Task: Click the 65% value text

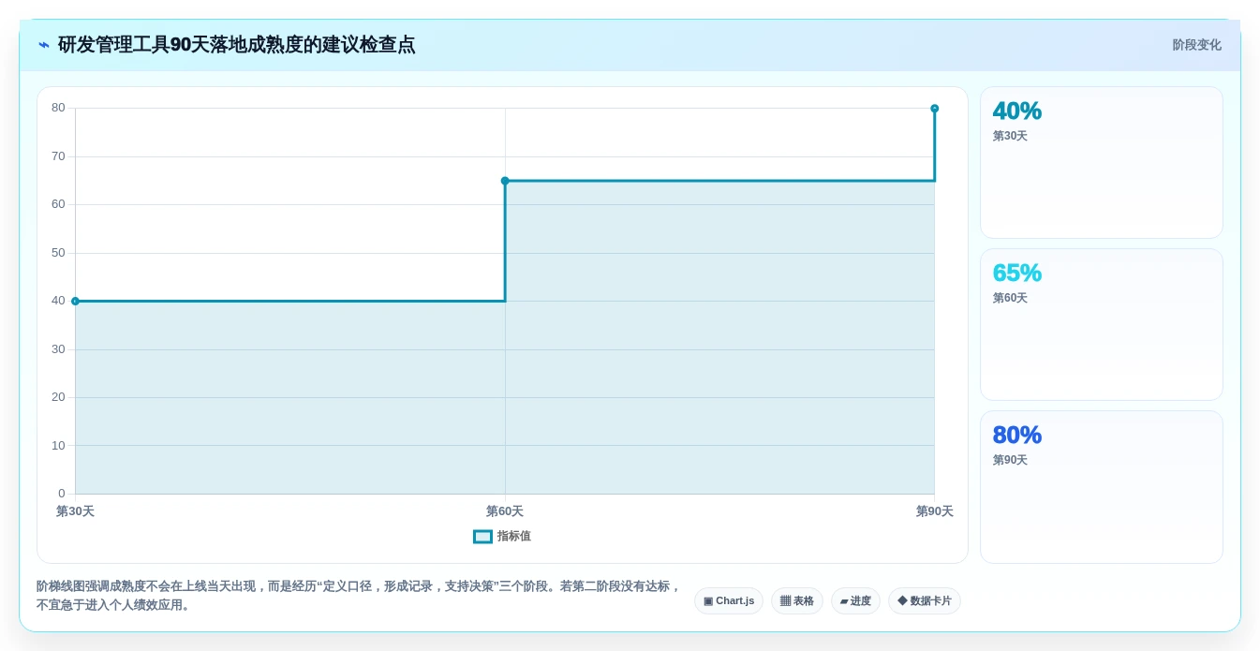Action: (x=1017, y=273)
